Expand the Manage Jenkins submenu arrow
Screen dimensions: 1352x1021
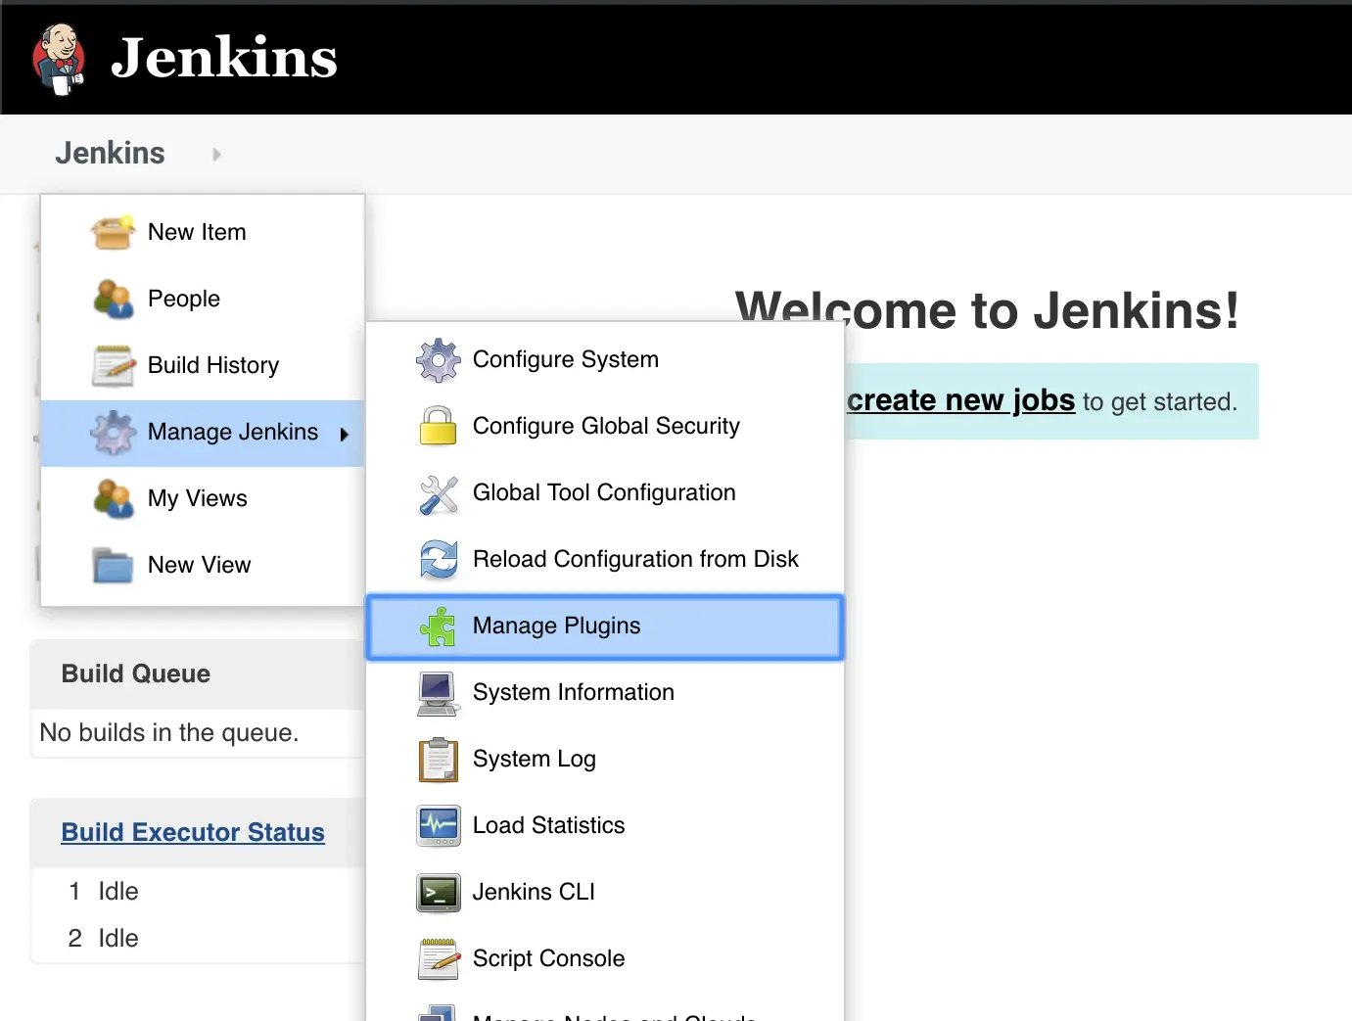(344, 434)
